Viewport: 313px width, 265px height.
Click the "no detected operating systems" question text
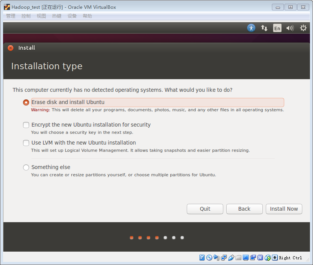[123, 90]
